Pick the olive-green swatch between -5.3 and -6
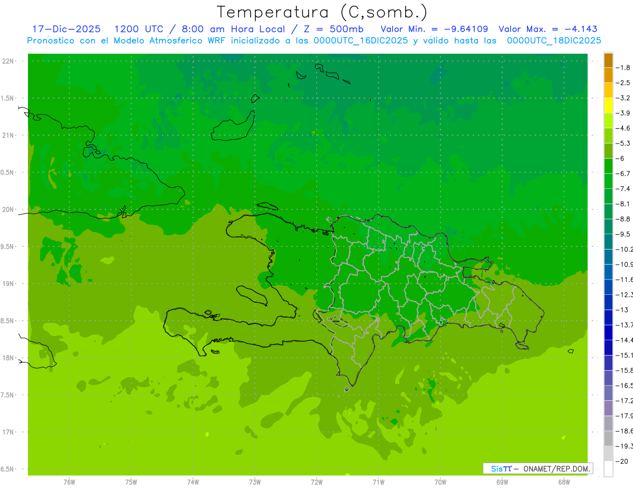This screenshot has height=489, width=633. coord(608,151)
